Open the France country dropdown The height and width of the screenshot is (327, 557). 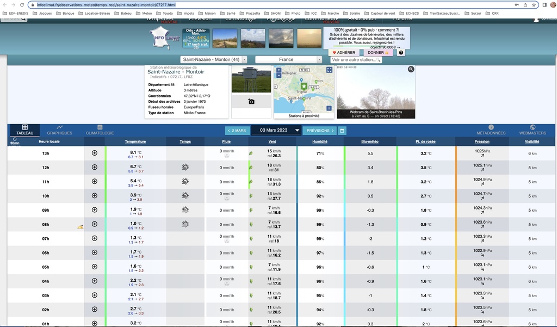pos(288,60)
